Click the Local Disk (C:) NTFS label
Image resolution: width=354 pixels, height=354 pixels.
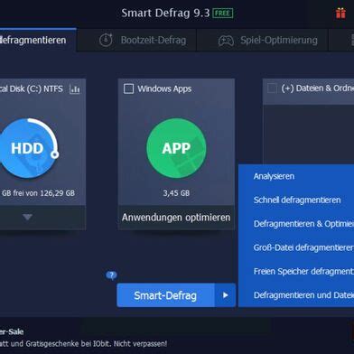point(32,88)
